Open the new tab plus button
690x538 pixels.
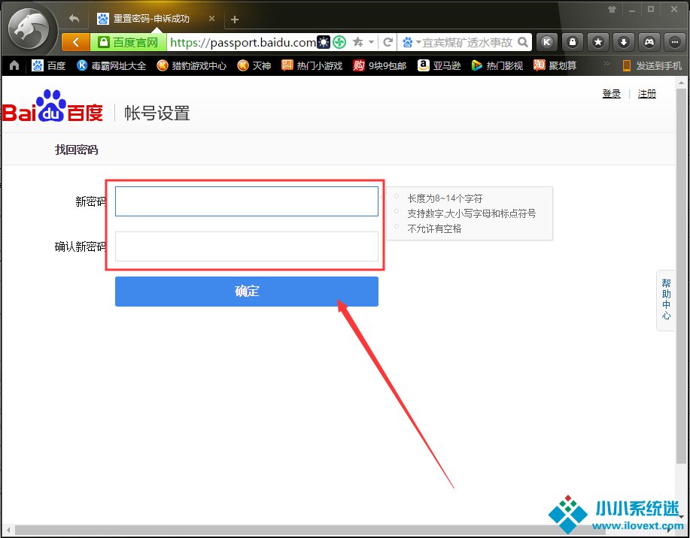click(x=235, y=20)
